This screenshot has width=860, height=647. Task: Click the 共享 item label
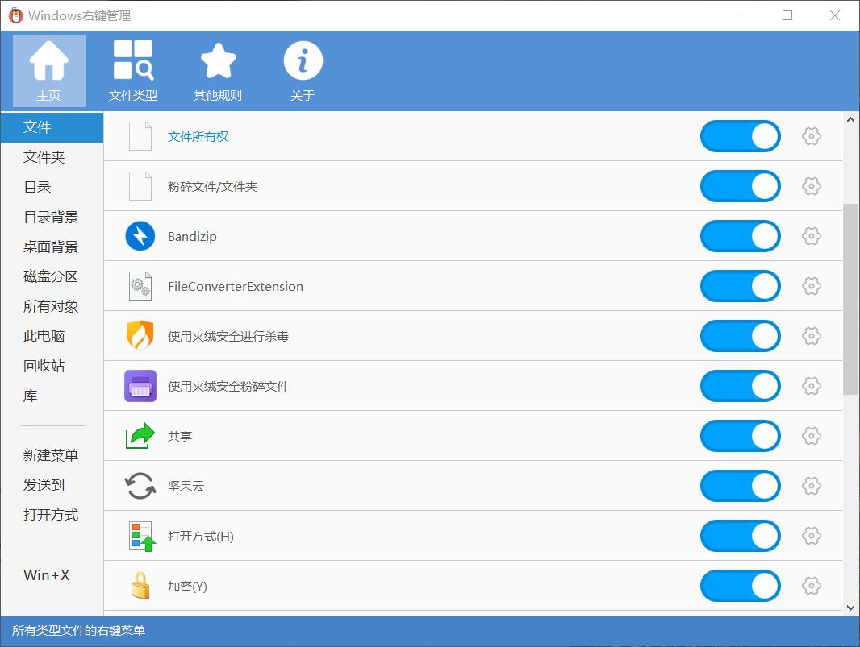(180, 436)
